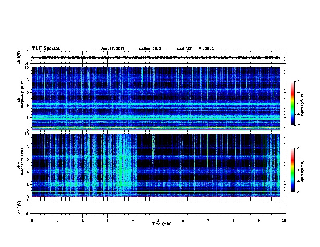Click the upper colorbar label "log(PSD)(V²/Hz)"

(302, 105)
